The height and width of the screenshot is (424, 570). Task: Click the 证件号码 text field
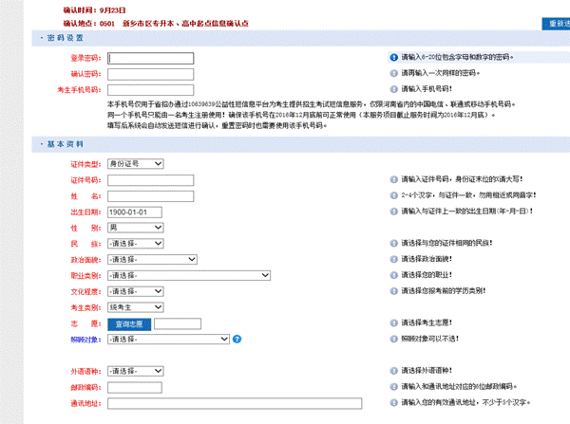click(150, 180)
